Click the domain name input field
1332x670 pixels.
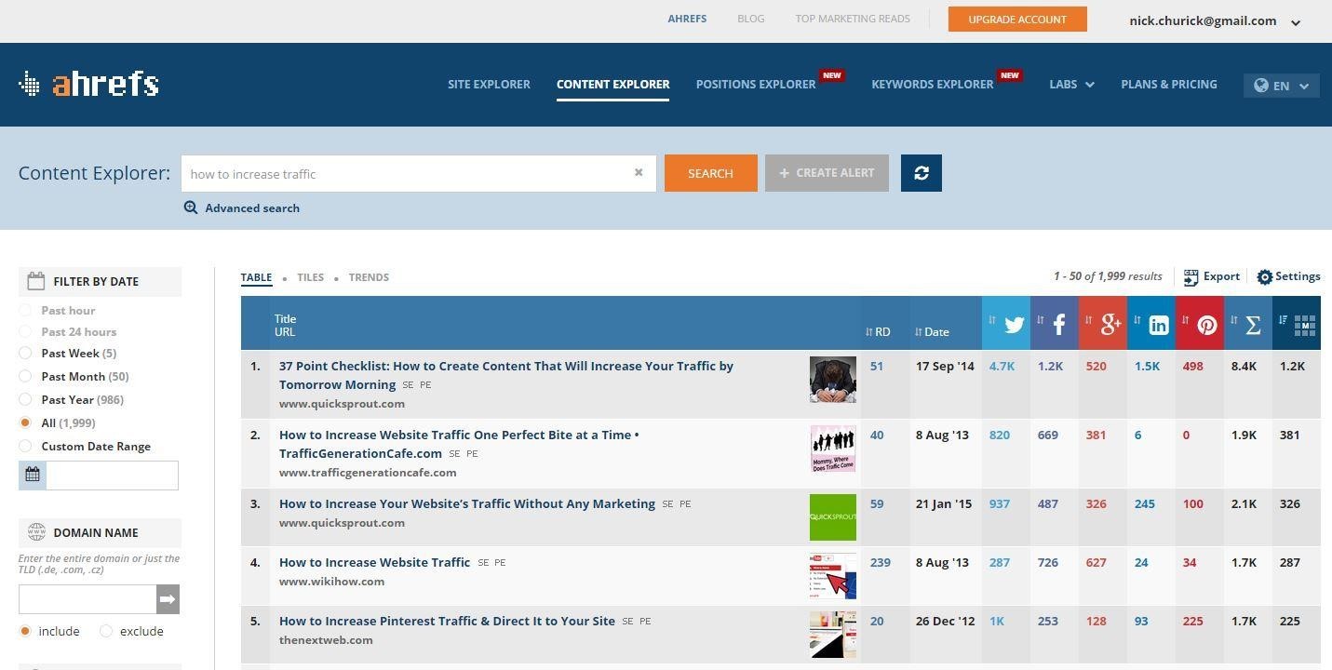click(87, 599)
